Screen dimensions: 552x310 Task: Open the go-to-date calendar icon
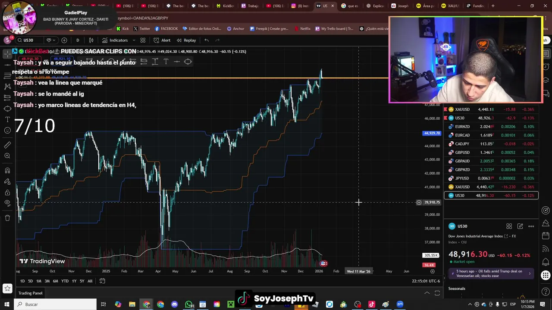[x=102, y=281]
